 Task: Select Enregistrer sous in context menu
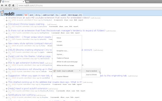(67, 51)
